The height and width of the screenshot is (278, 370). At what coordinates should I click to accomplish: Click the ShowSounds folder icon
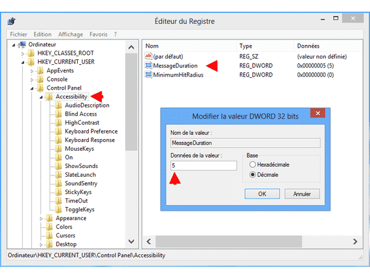tap(59, 166)
